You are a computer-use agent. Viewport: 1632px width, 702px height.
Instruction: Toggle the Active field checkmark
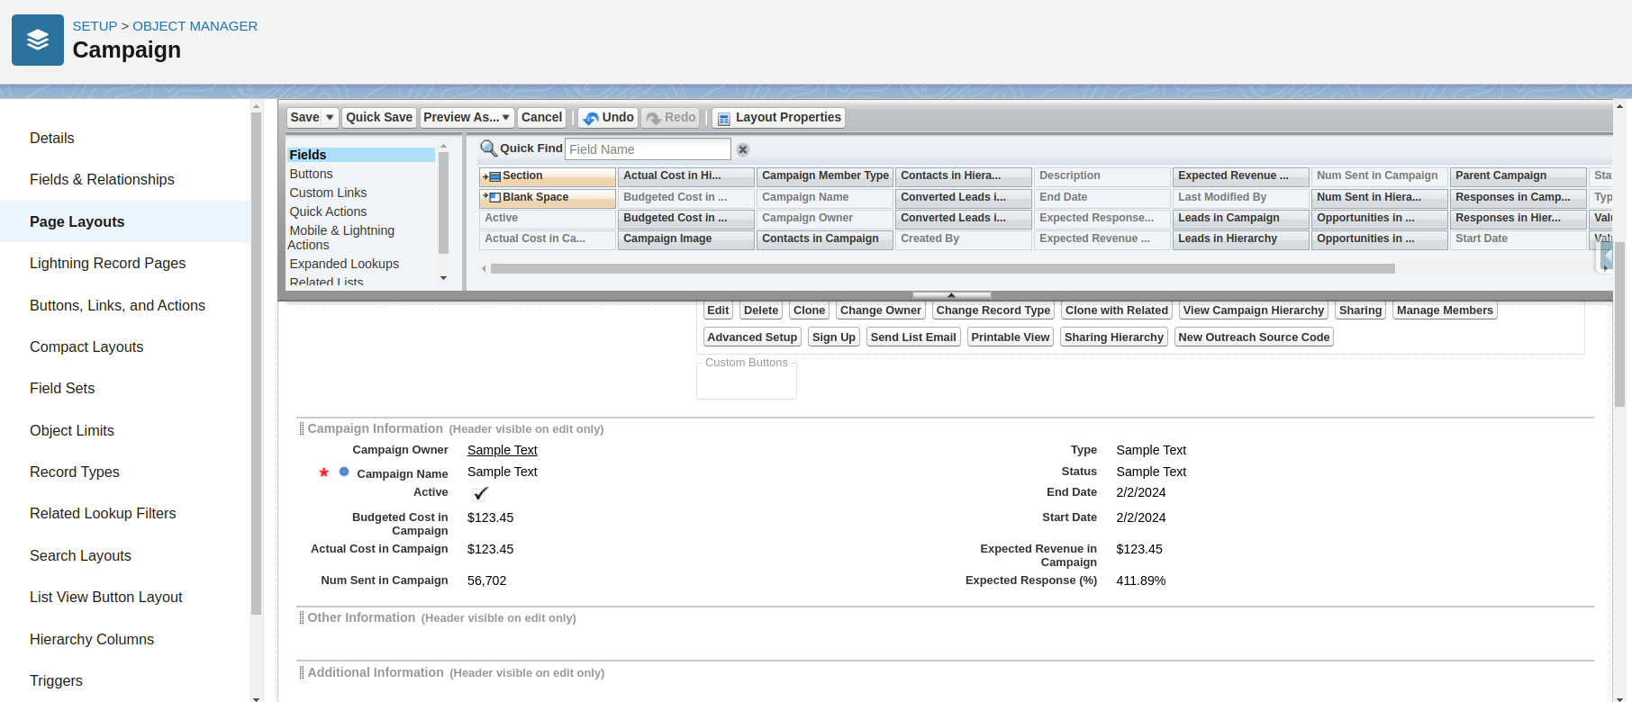coord(480,493)
